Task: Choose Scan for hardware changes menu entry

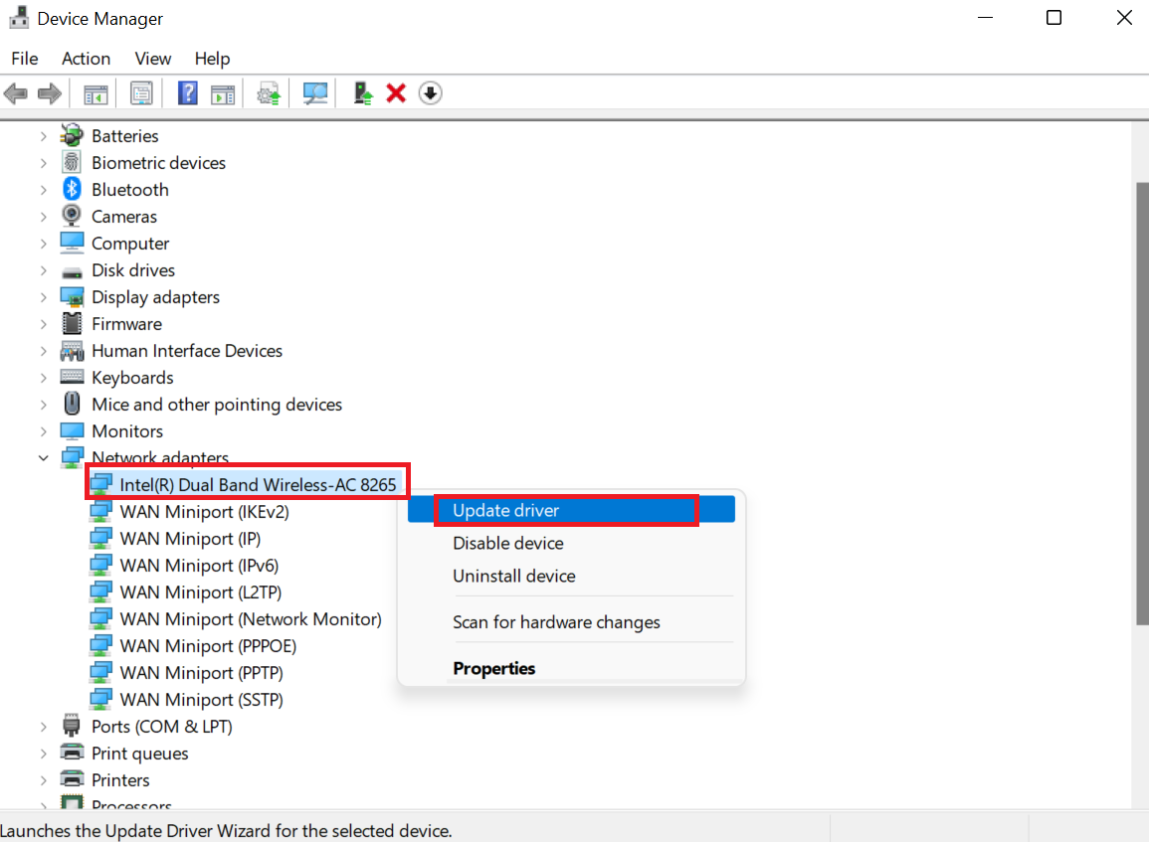Action: coord(571,622)
